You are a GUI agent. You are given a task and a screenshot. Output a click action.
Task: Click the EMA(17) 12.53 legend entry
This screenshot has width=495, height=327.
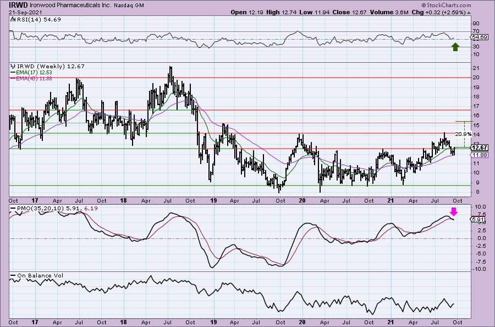pyautogui.click(x=31, y=72)
